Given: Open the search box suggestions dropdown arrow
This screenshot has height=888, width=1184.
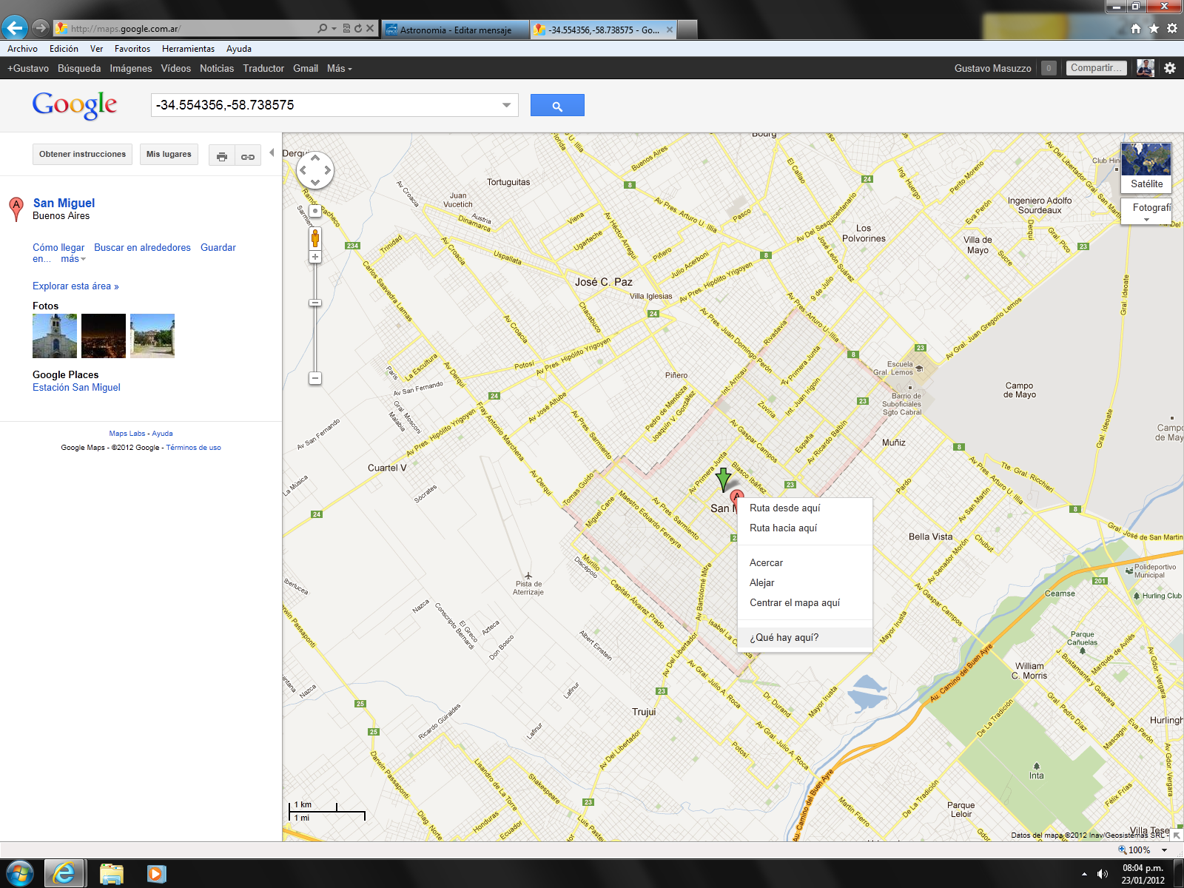Looking at the screenshot, I should [506, 105].
